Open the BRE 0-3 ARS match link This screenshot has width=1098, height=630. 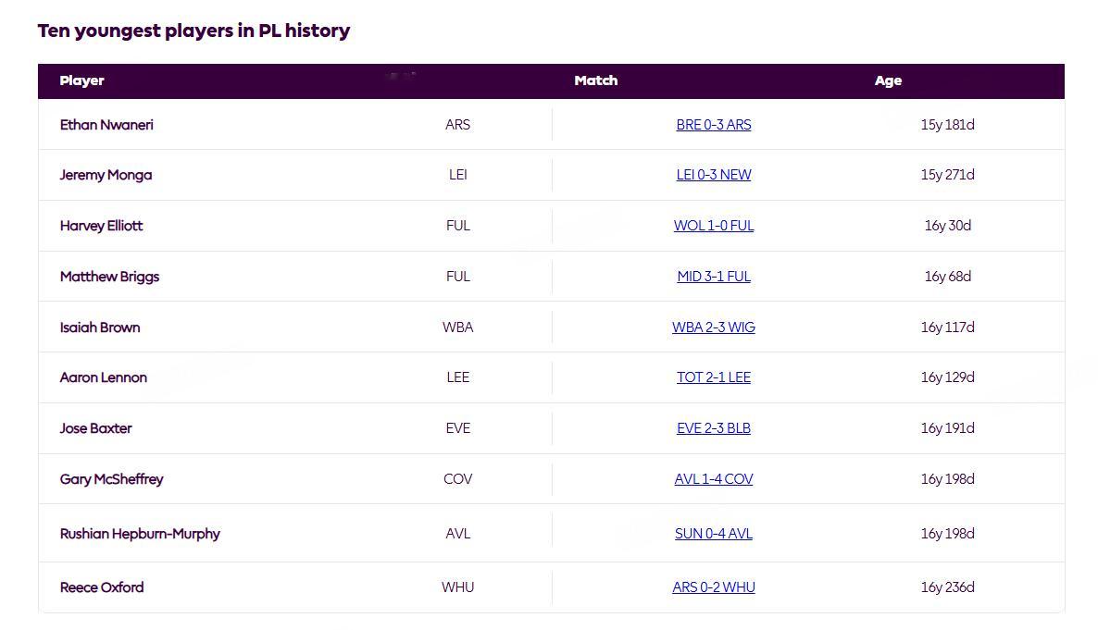pos(714,125)
